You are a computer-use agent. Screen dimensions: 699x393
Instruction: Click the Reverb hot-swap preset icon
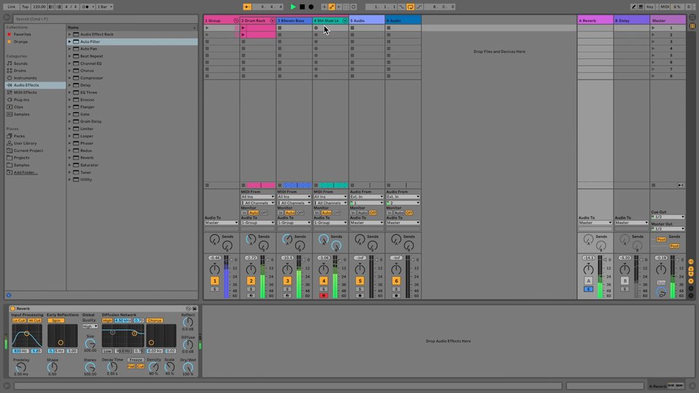(188, 309)
